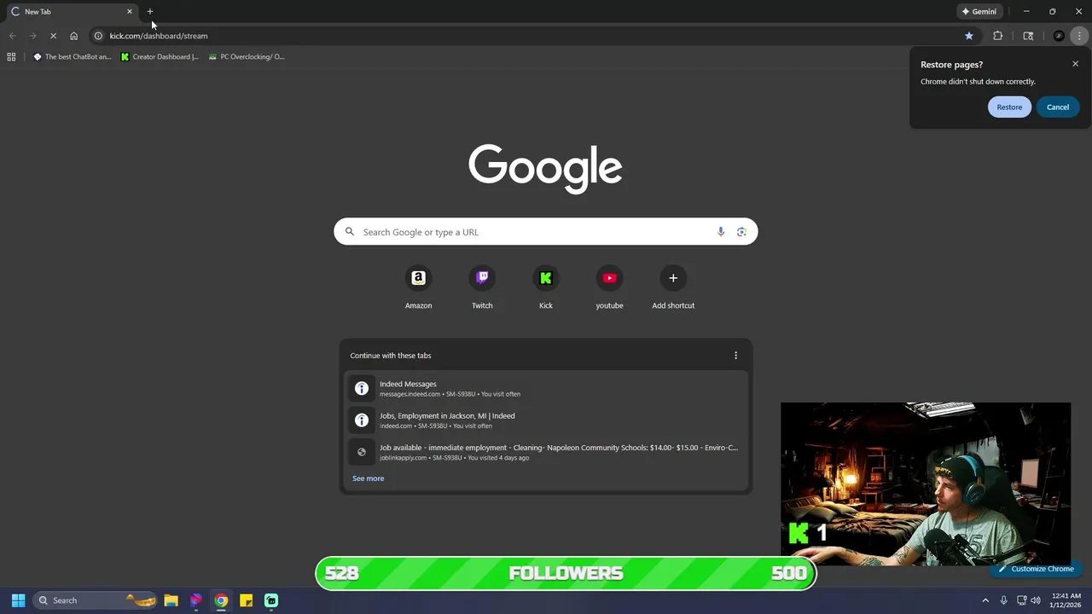The width and height of the screenshot is (1092, 614).
Task: Open the youtube shortcut
Action: click(x=609, y=287)
